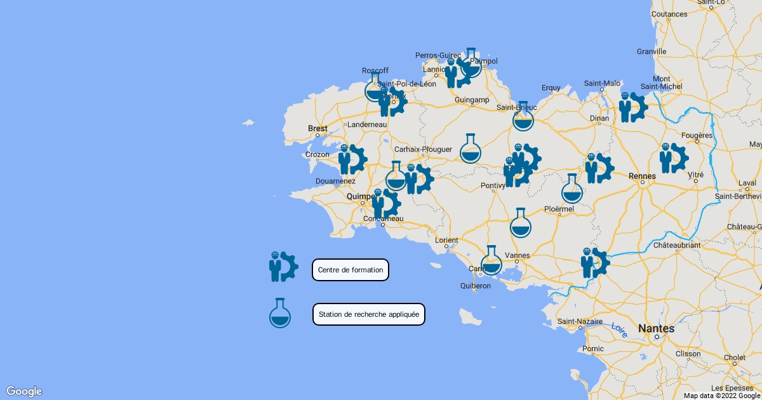Click the 'Centre de formation' legend label
This screenshot has height=400, width=762.
click(351, 270)
